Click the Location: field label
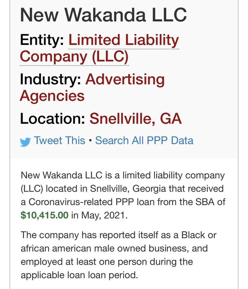The height and width of the screenshot is (289, 248). coord(52,118)
